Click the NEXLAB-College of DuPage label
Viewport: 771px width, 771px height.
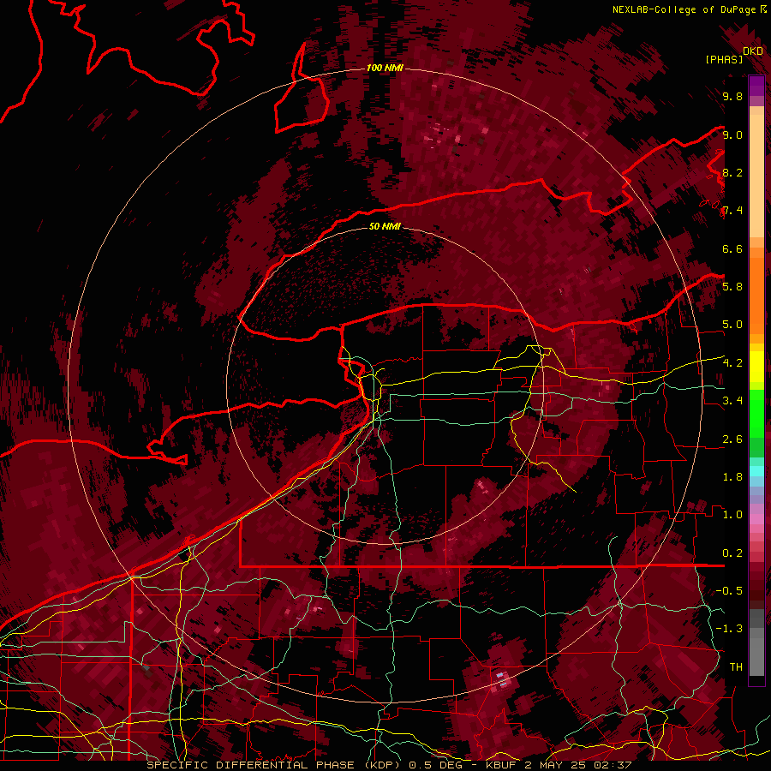coord(684,9)
